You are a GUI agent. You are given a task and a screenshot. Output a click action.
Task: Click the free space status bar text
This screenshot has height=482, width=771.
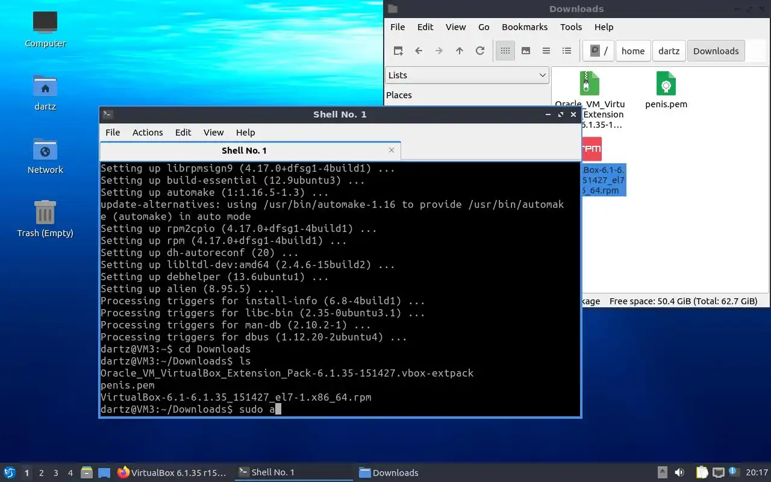[683, 301]
